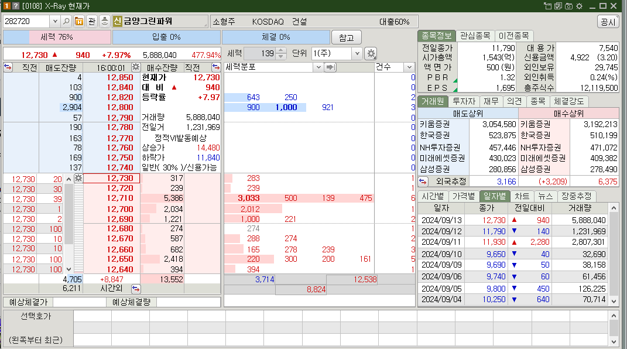The height and width of the screenshot is (349, 627).
Task: Select the 차트 tab
Action: point(522,196)
